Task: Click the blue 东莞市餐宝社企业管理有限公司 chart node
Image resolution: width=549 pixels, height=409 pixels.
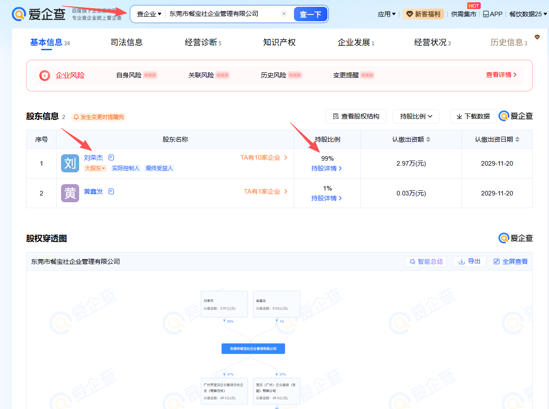Action: pos(253,349)
